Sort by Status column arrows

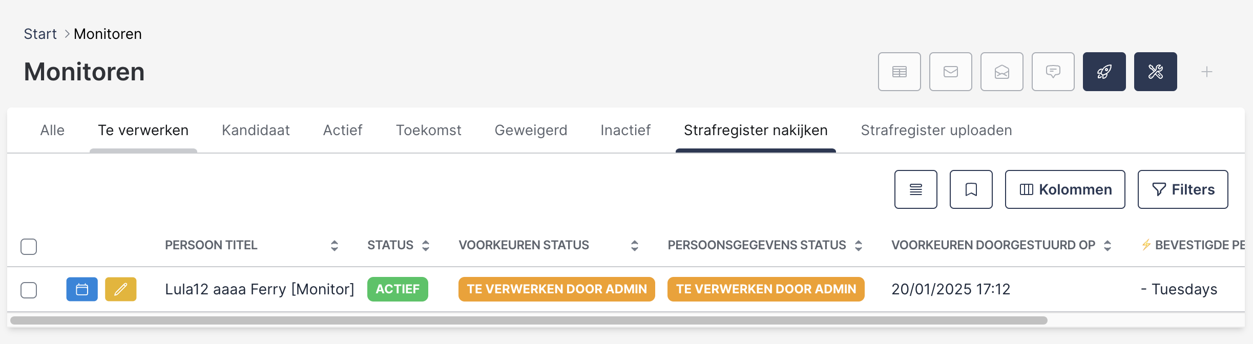click(x=426, y=246)
